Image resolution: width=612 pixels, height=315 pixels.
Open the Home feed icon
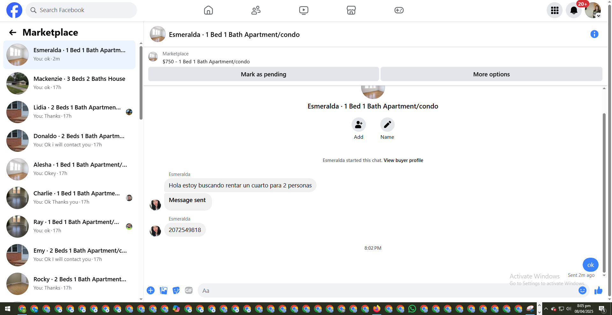point(208,10)
